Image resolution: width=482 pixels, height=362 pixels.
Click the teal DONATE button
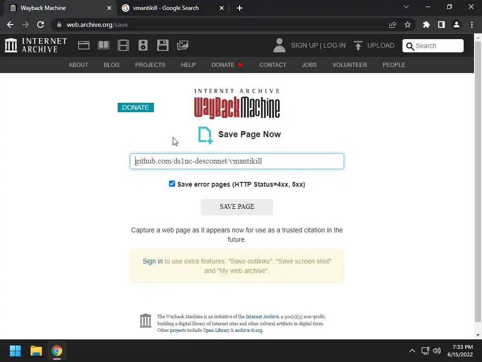tap(136, 107)
